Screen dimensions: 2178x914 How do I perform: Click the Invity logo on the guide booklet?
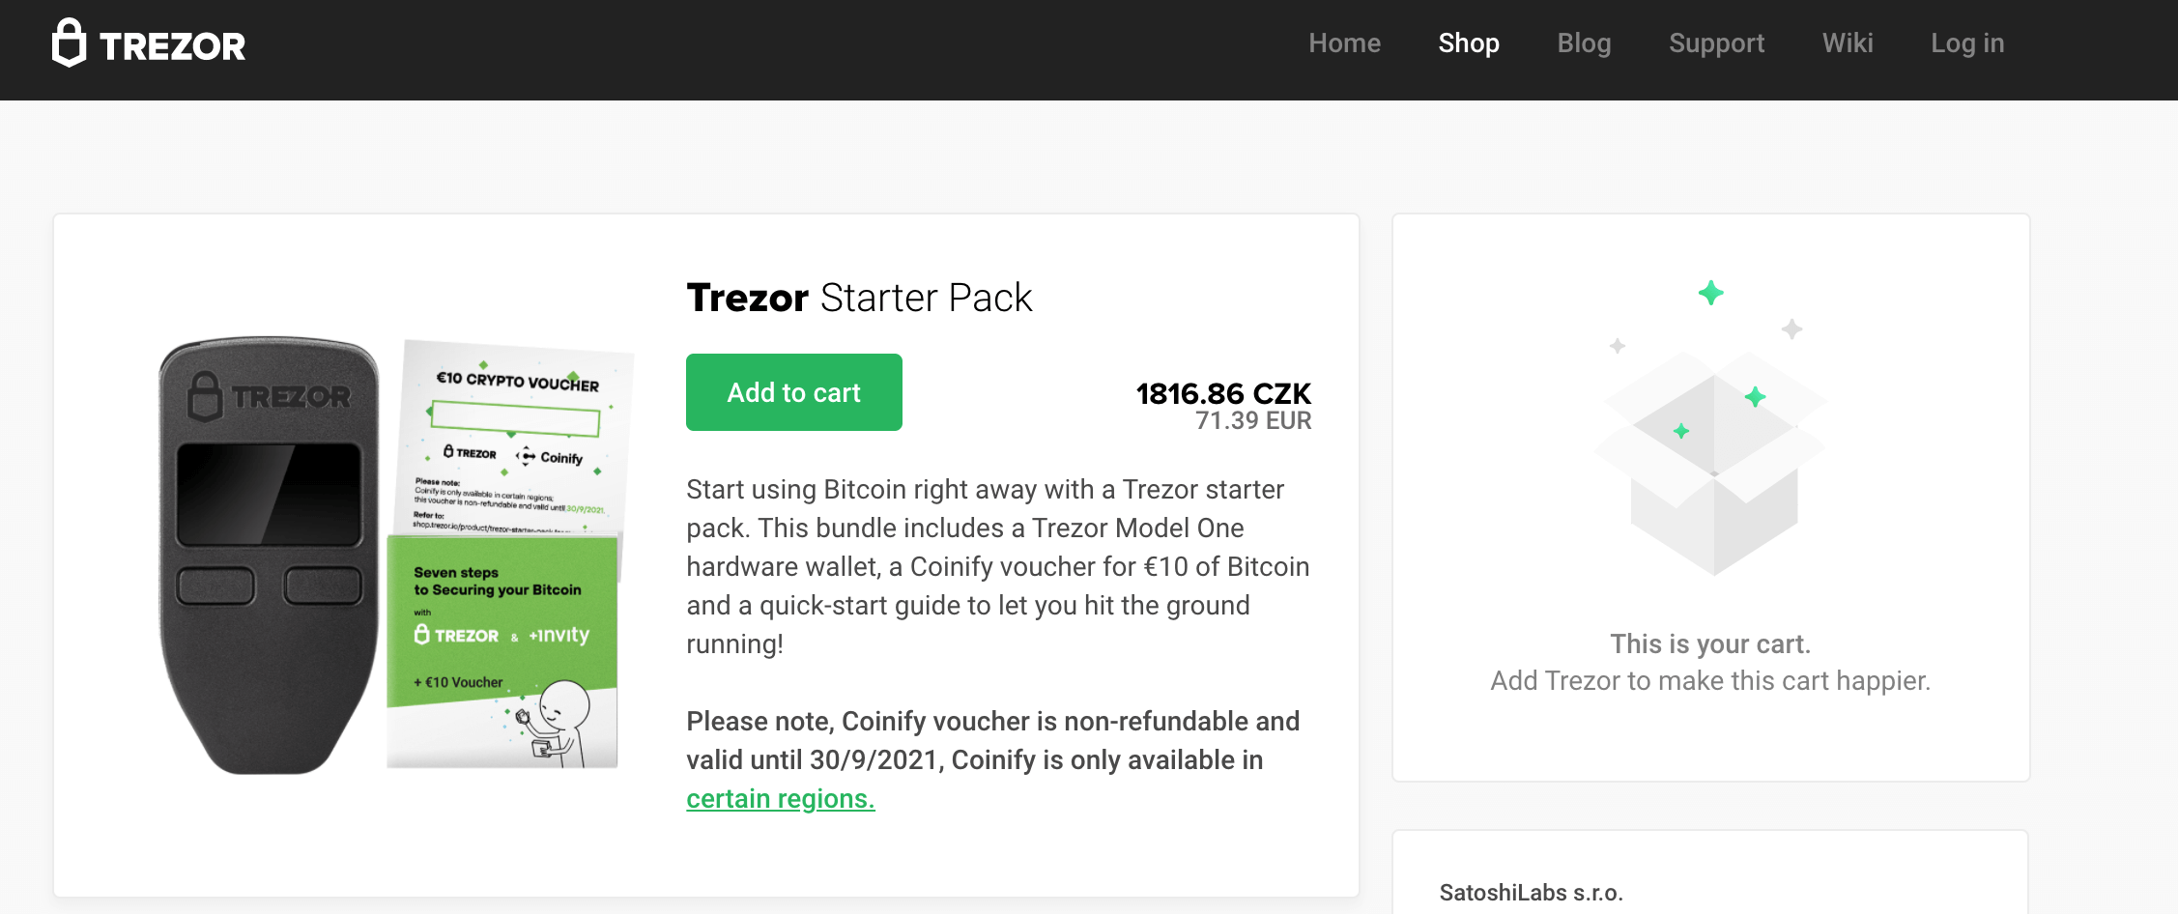[x=558, y=637]
